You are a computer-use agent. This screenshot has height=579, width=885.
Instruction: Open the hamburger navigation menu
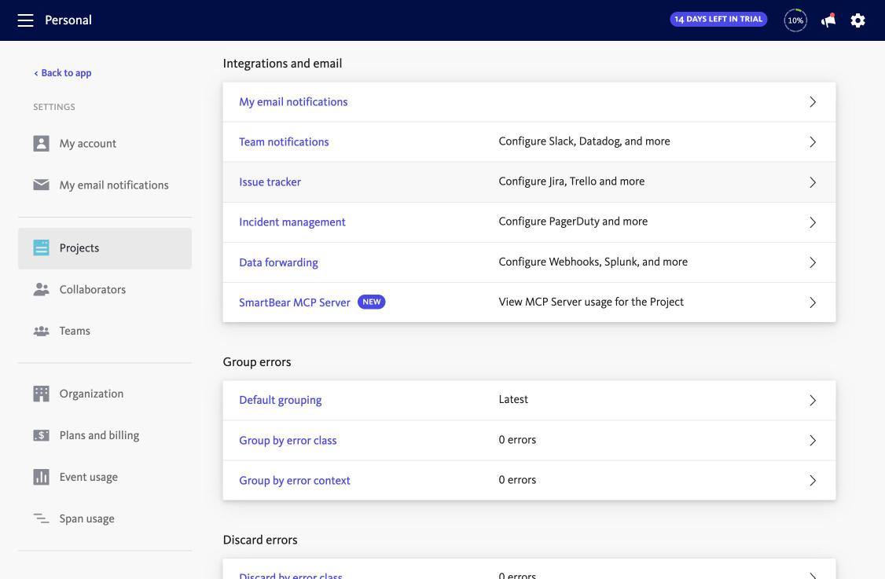click(x=25, y=20)
